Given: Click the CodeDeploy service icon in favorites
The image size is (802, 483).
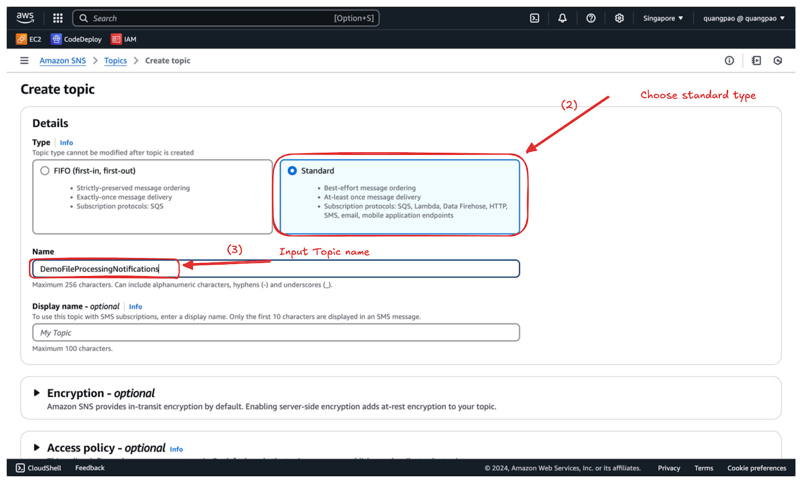Looking at the screenshot, I should 56,39.
